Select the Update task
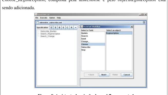The image size is (168, 95). (x=93, y=33)
